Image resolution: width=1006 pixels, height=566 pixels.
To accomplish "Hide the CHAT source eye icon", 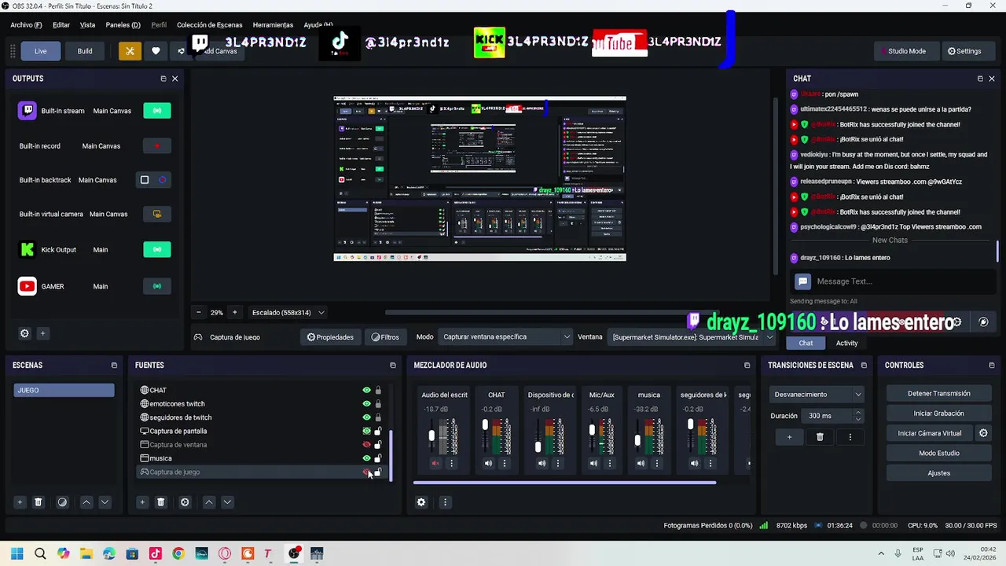I will click(x=366, y=390).
